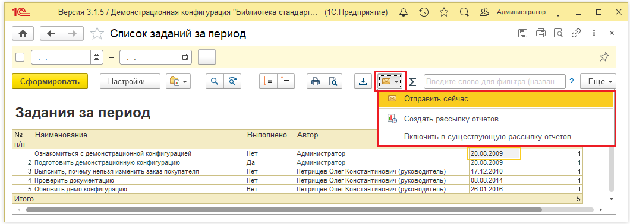
Task: Expand all groups icon
Action: (x=268, y=81)
